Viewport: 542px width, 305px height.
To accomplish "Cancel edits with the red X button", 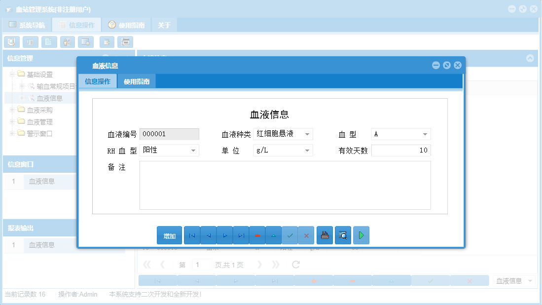I will coord(306,235).
